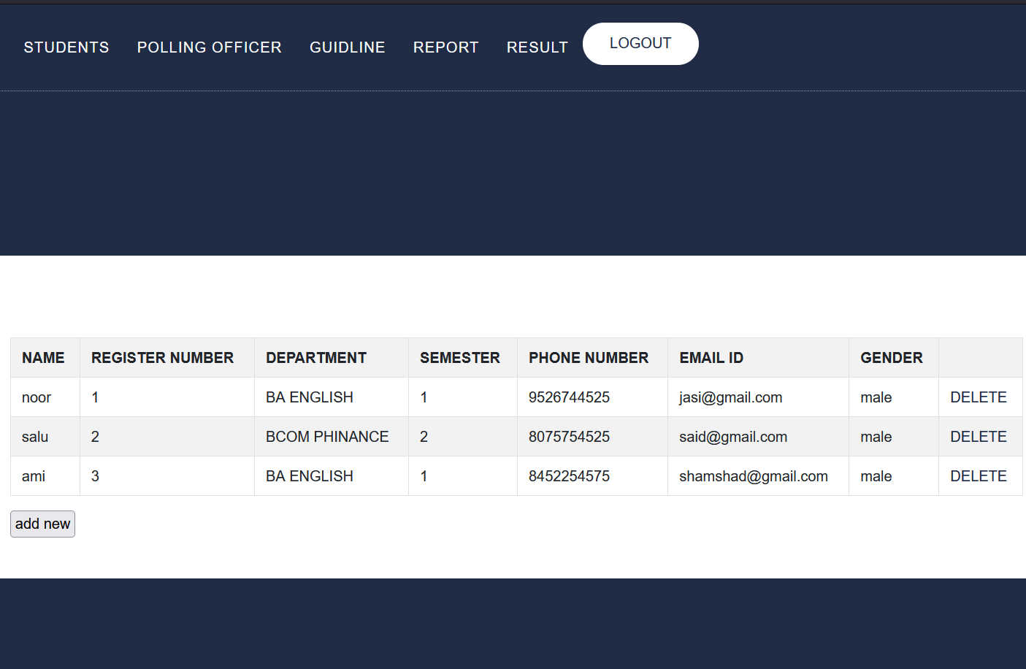
Task: Open the RESULT page
Action: click(537, 47)
